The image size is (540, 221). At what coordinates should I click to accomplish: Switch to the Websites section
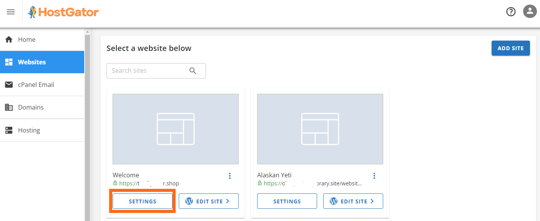[x=32, y=62]
